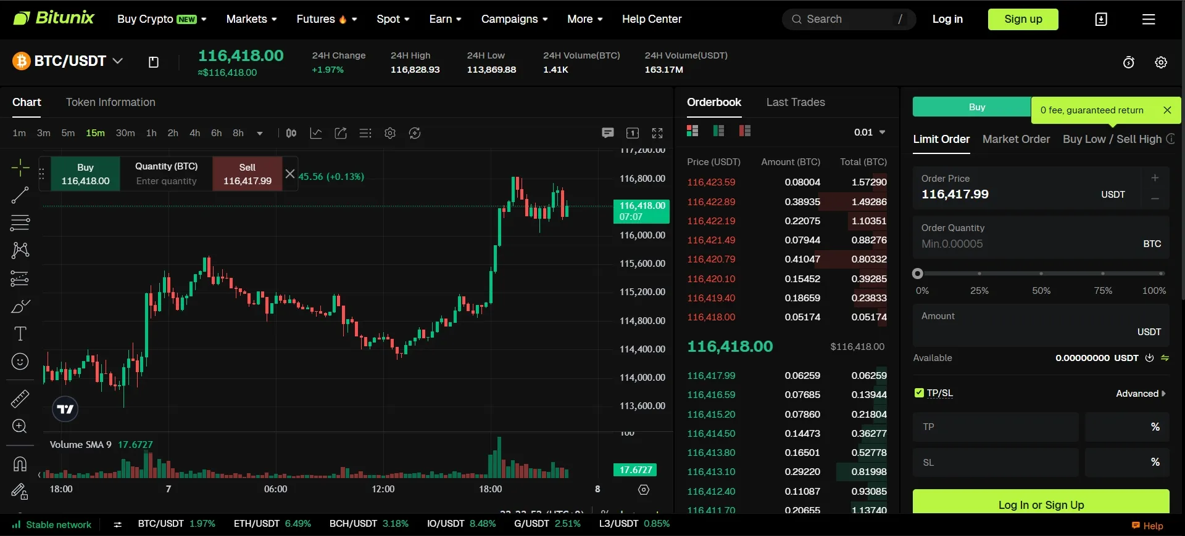Select the text annotation tool
The image size is (1185, 536).
click(x=20, y=334)
